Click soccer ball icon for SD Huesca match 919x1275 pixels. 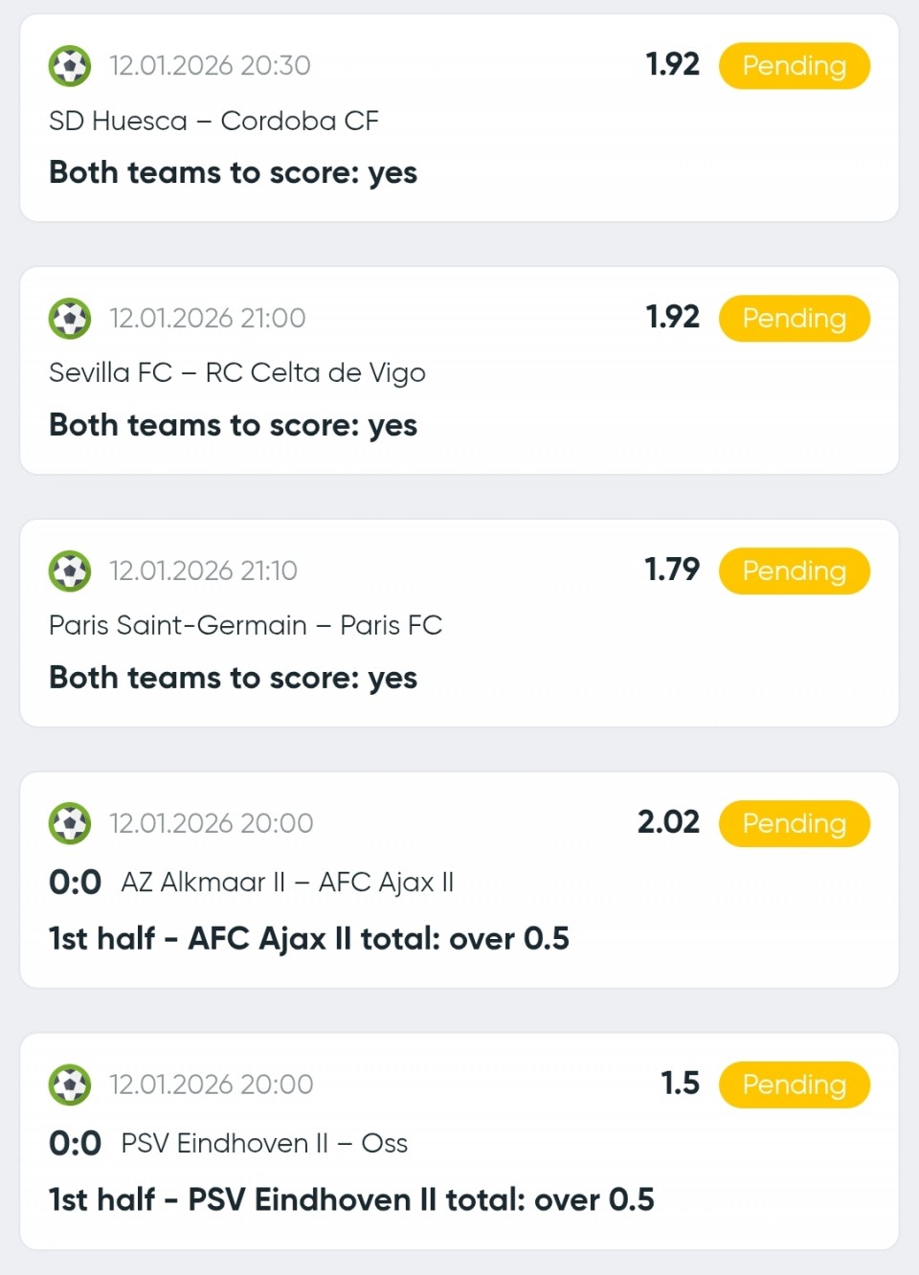tap(70, 66)
